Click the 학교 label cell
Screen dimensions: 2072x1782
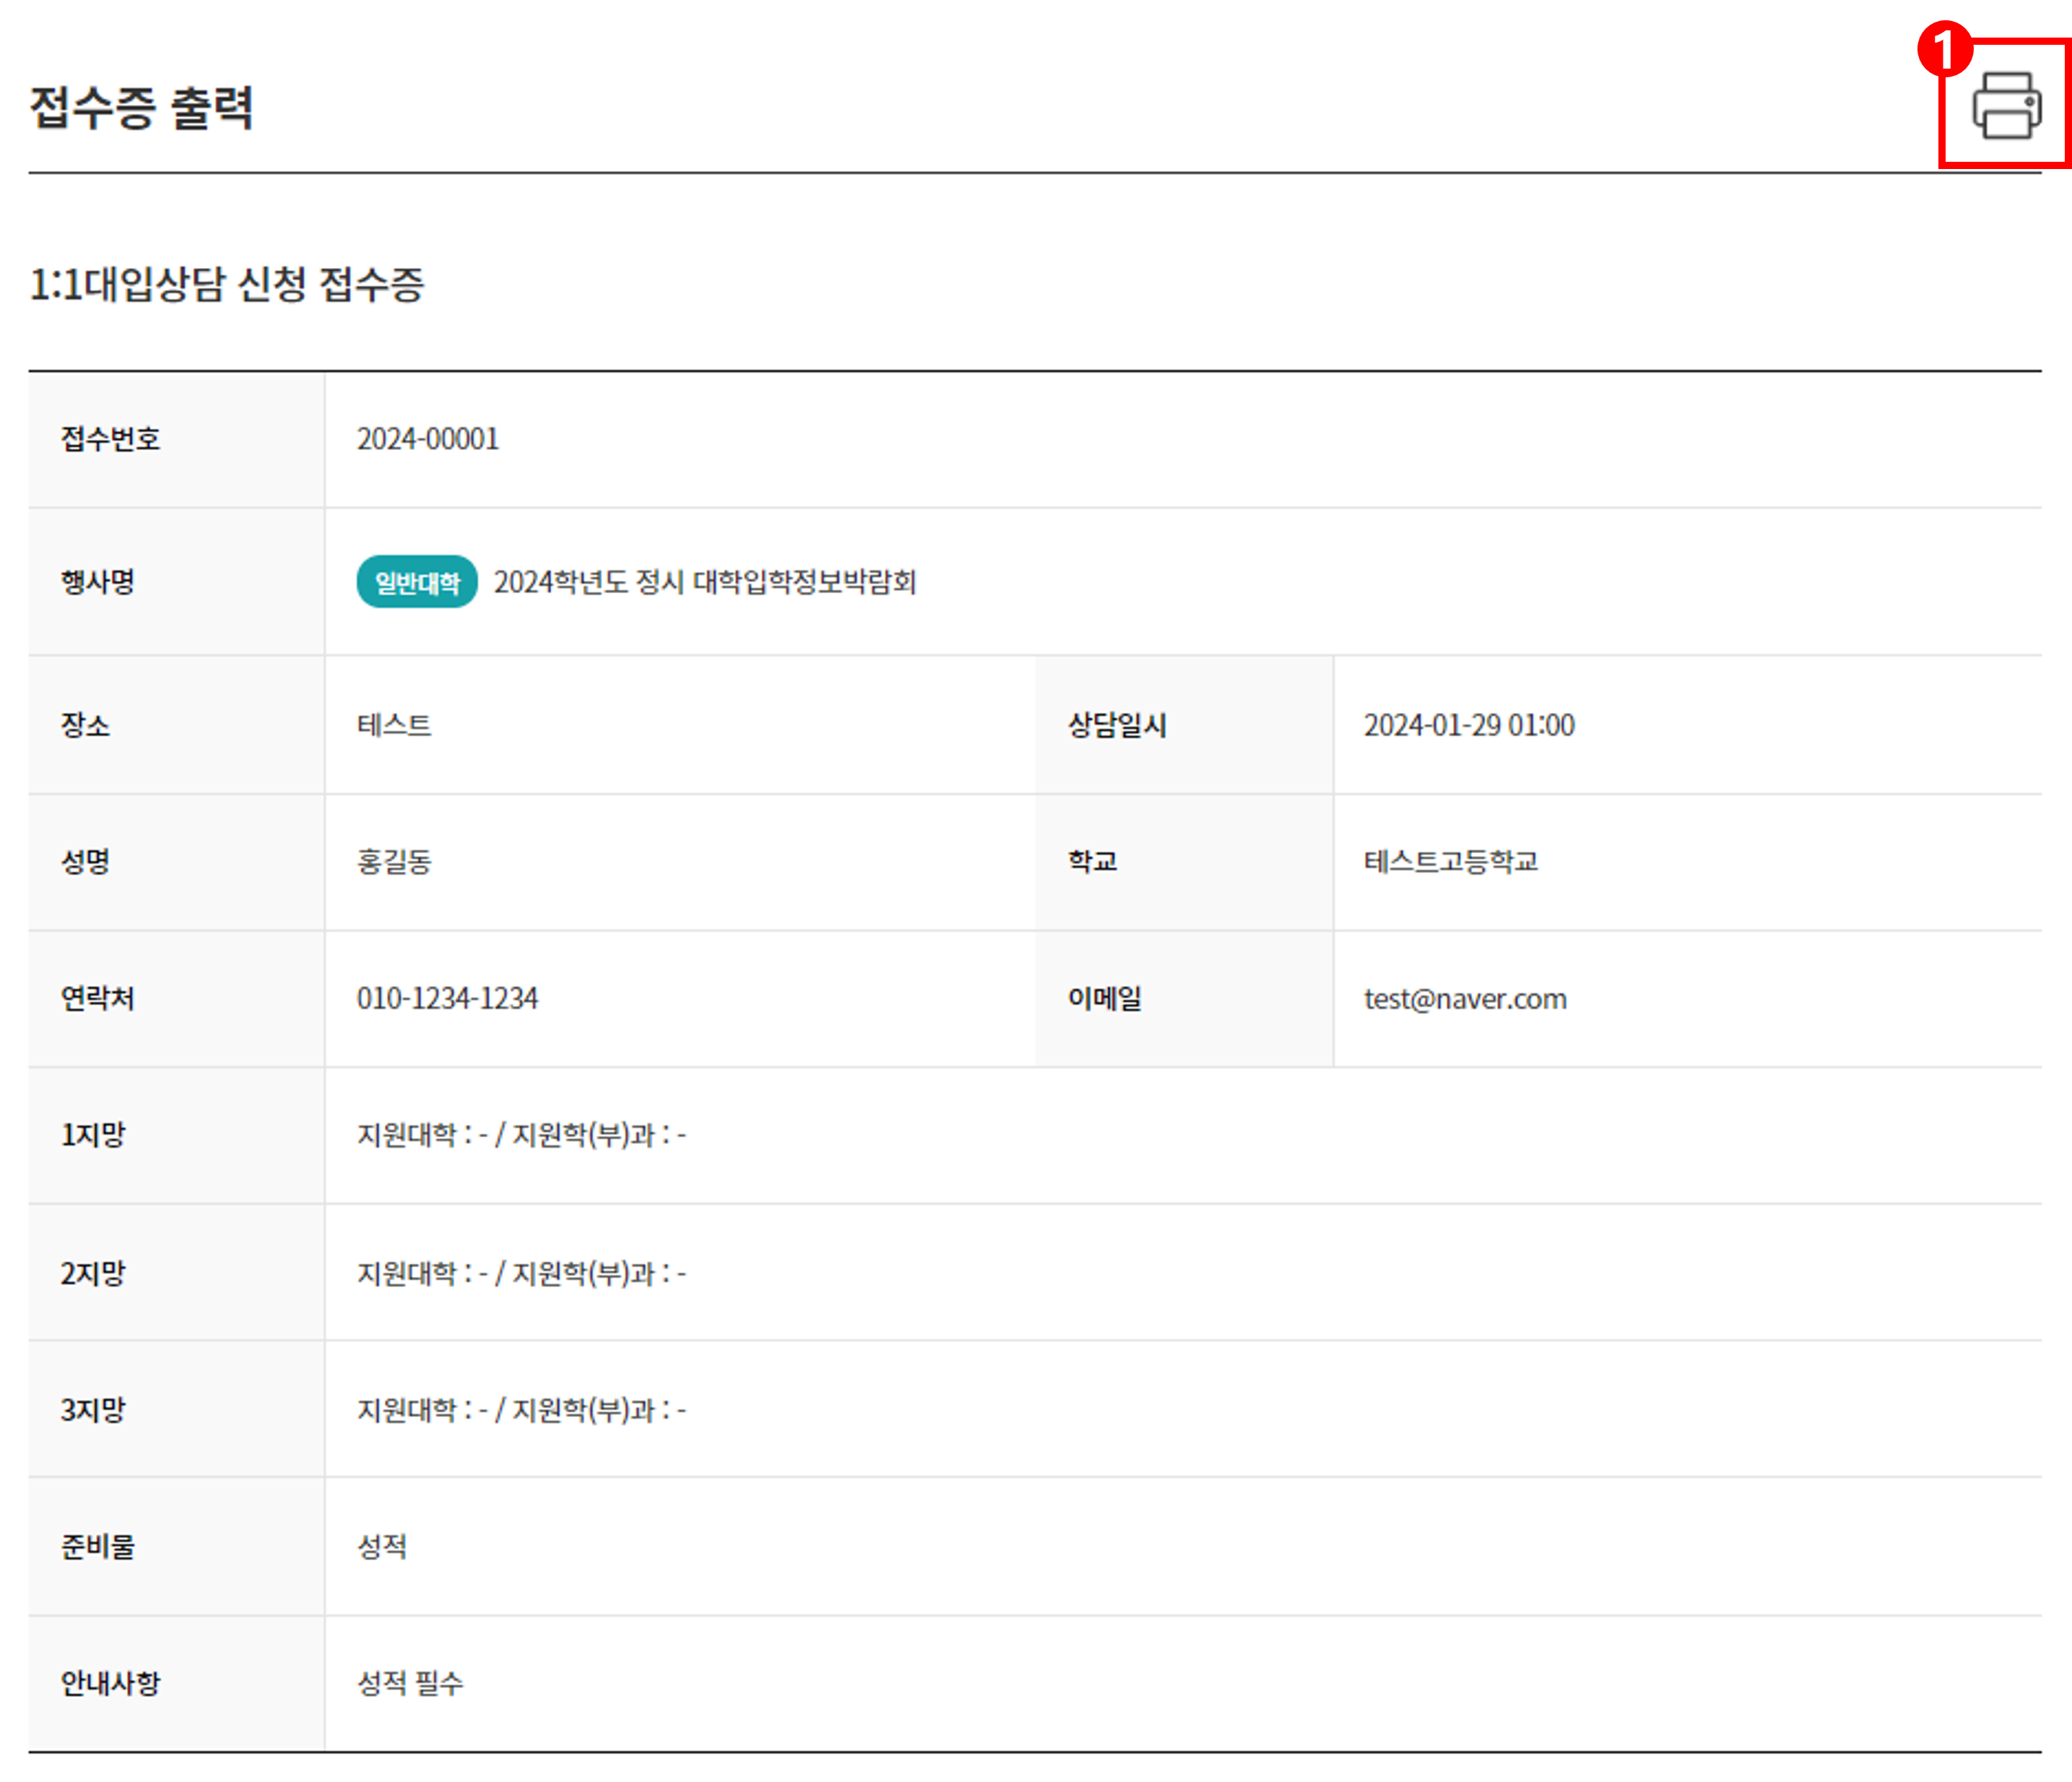1184,862
